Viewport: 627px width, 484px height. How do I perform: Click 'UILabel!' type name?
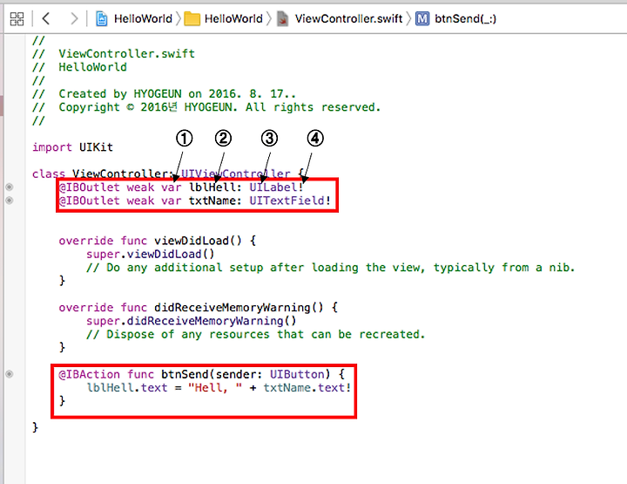pos(277,187)
